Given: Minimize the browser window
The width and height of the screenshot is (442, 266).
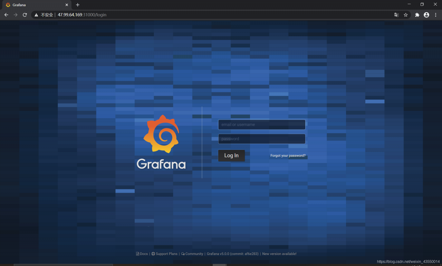Looking at the screenshot, I should (409, 4).
